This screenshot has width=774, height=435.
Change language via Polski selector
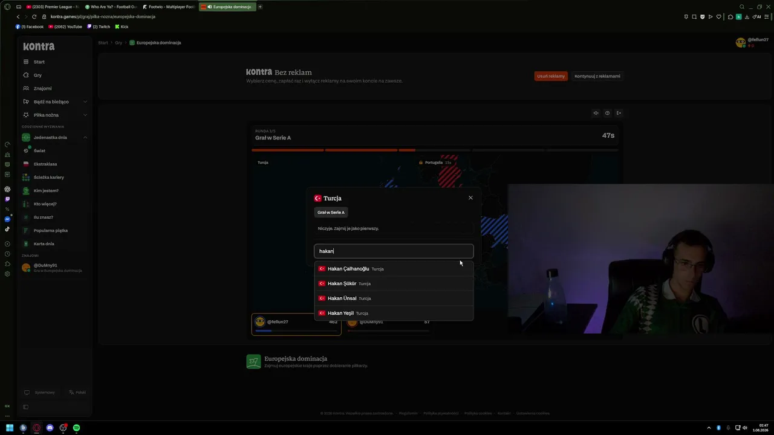77,393
